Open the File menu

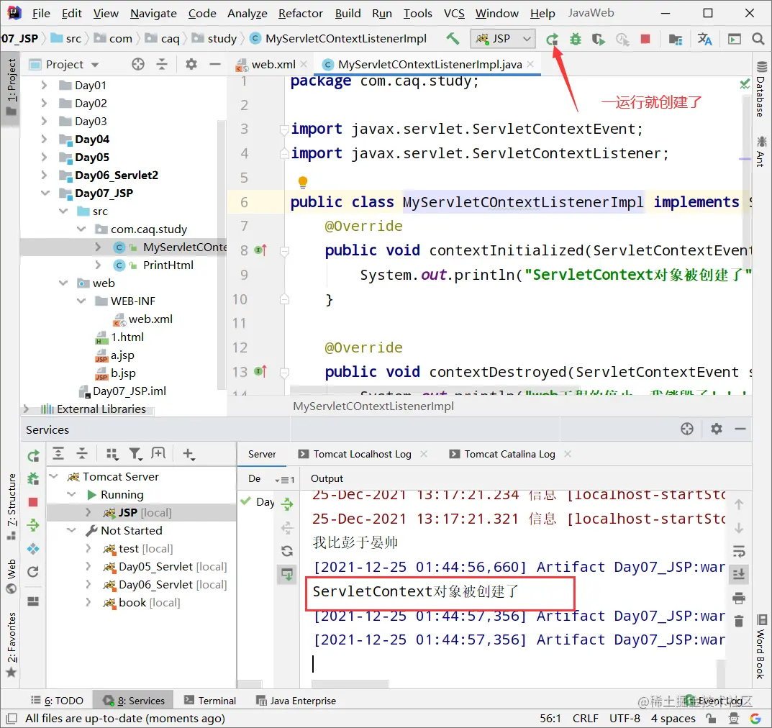41,13
